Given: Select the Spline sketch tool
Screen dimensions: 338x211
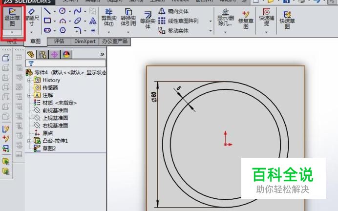Looking at the screenshot, I should click(78, 11).
